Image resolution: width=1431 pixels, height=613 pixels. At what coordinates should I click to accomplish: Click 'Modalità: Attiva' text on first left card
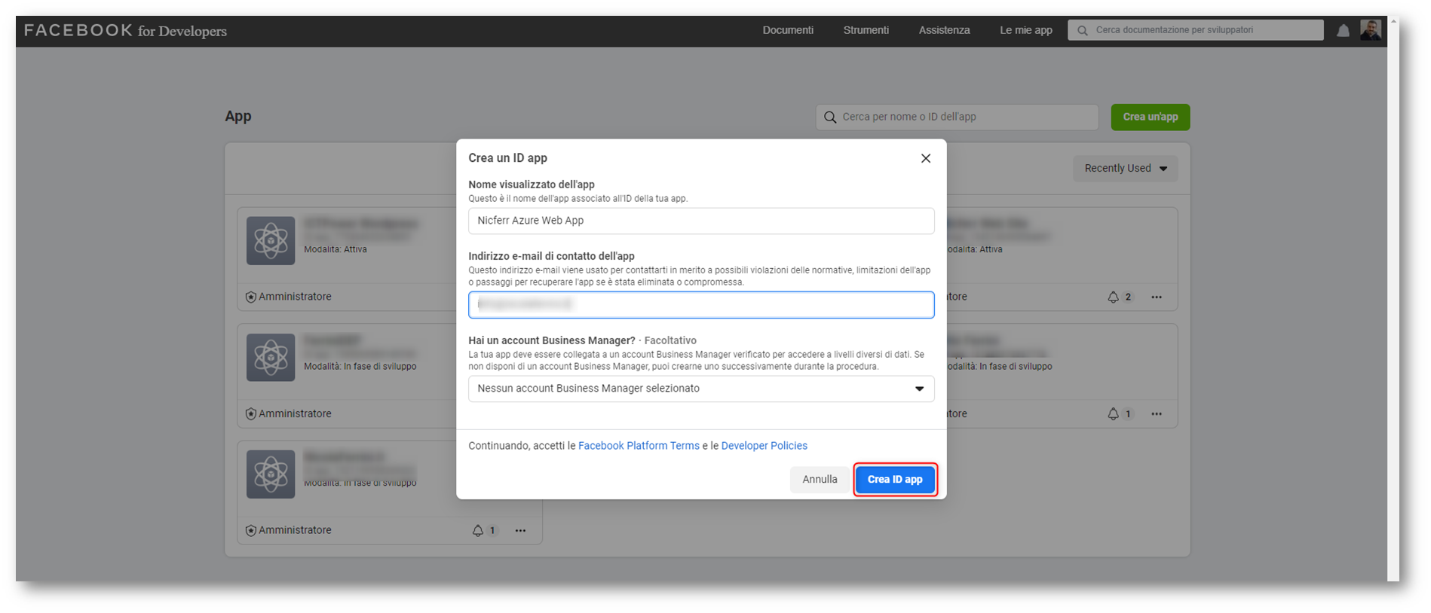click(x=336, y=249)
